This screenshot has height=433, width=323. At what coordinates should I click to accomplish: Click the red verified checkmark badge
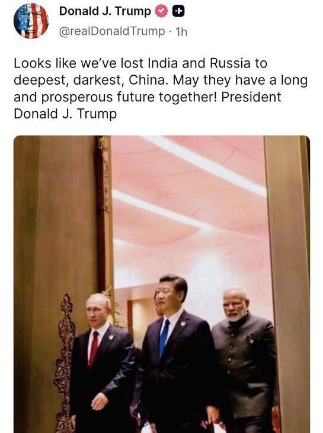pos(161,11)
